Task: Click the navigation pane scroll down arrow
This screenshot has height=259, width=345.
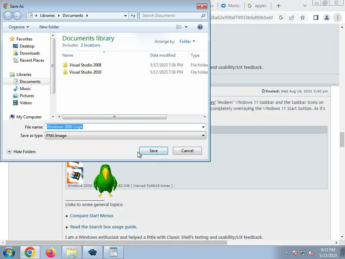Action: (53, 117)
